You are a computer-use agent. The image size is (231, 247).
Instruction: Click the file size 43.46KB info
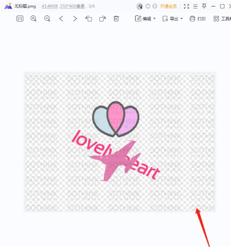50,6
